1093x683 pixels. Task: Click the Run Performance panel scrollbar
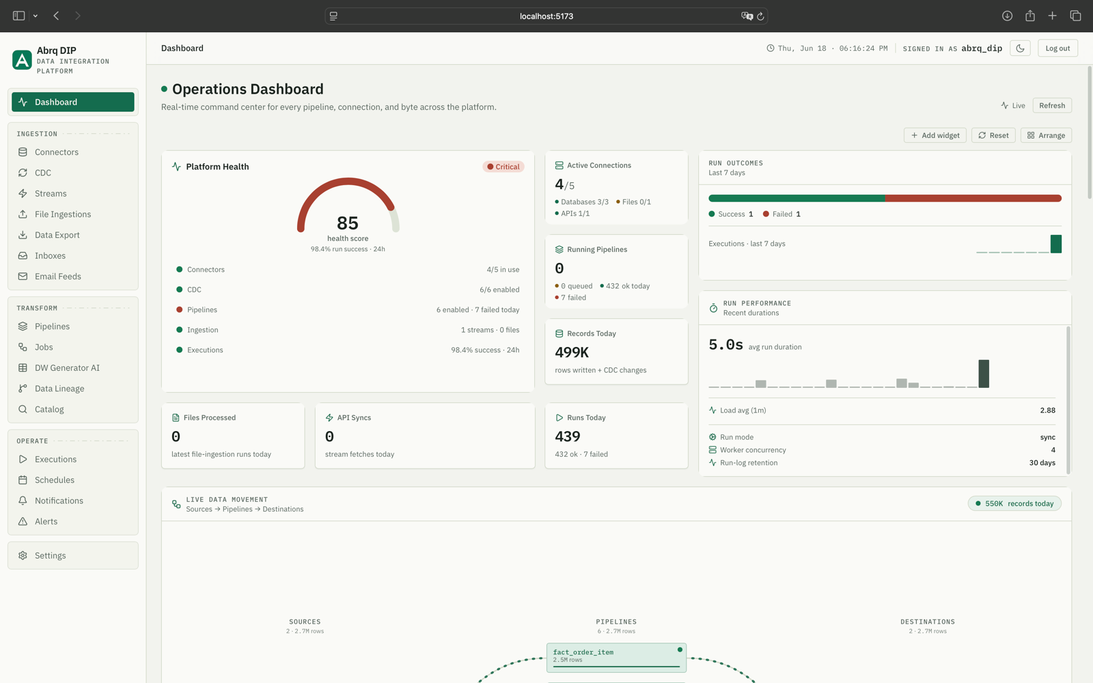tap(1068, 399)
